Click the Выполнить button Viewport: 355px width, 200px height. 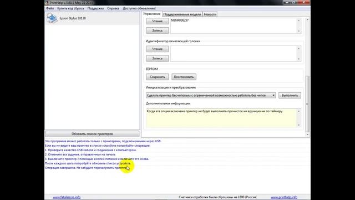pyautogui.click(x=290, y=96)
